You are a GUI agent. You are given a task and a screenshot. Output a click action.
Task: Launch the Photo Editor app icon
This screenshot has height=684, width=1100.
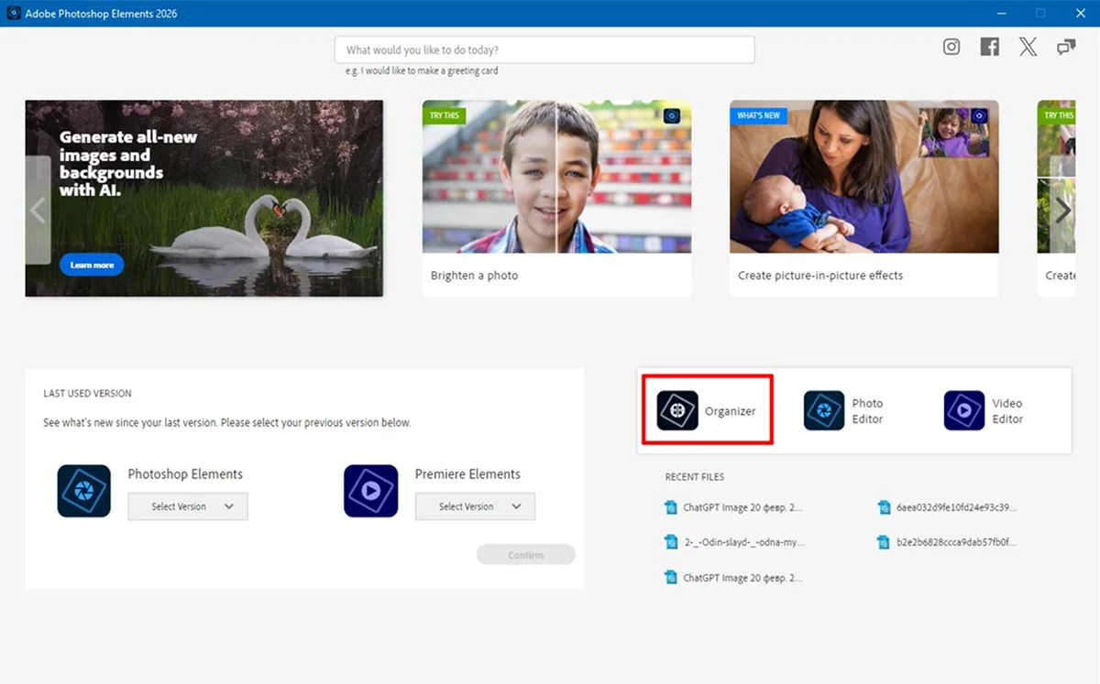click(x=824, y=411)
